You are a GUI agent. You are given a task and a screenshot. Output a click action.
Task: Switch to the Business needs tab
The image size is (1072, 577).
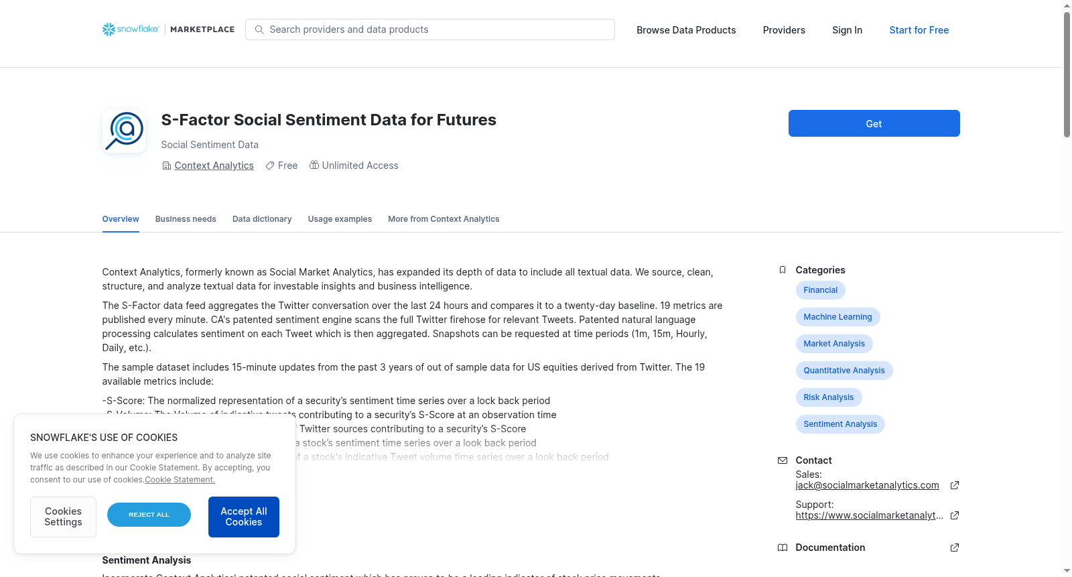pos(186,219)
